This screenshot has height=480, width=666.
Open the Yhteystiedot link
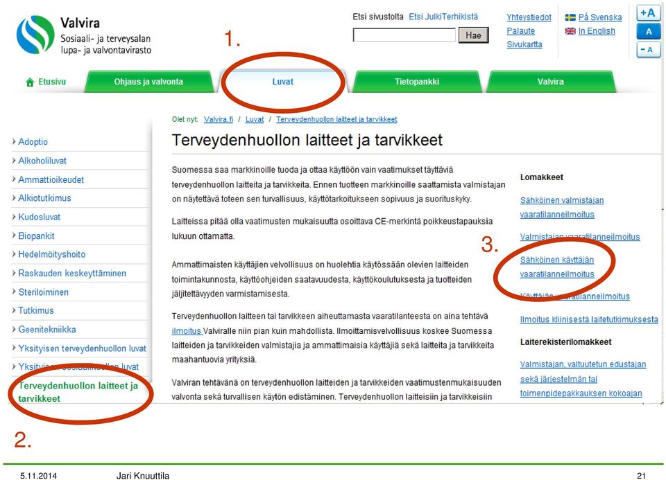point(529,17)
